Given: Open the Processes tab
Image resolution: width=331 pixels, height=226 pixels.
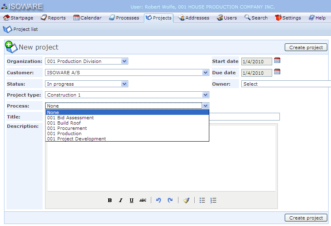Looking at the screenshot, I should [124, 18].
